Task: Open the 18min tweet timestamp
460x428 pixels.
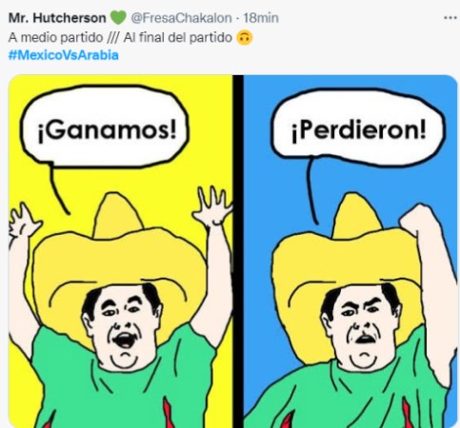Action: (261, 18)
